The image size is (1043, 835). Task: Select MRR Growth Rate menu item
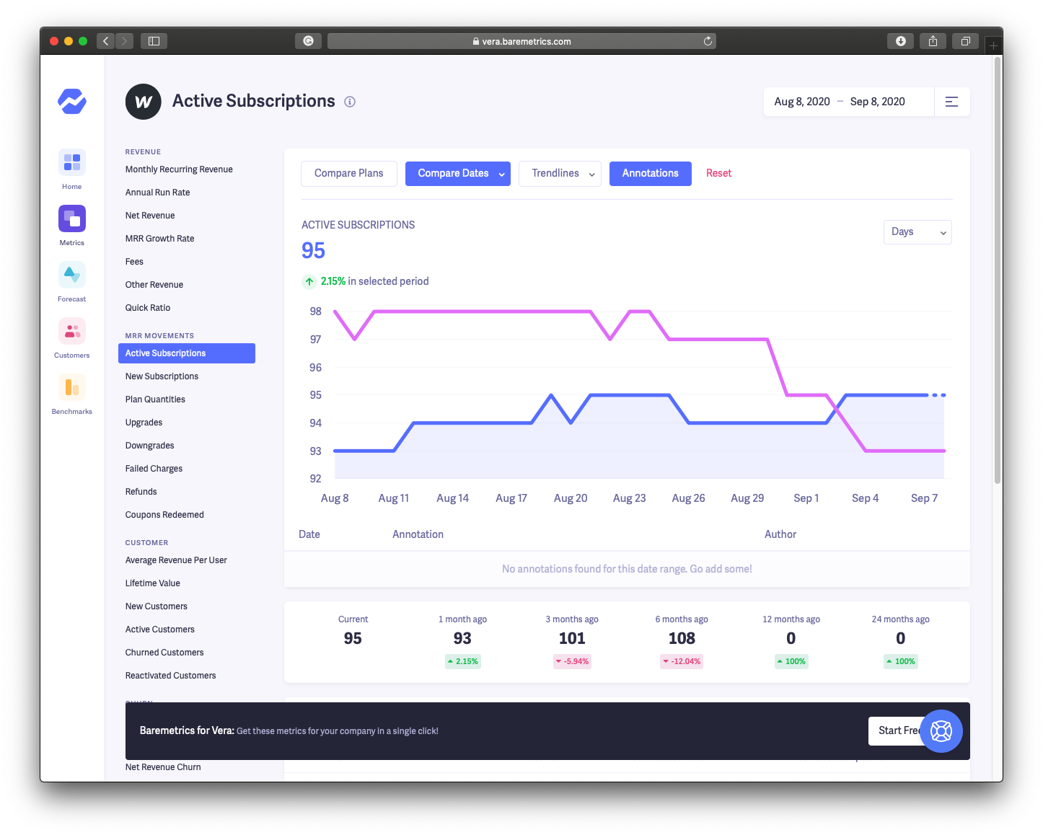pyautogui.click(x=160, y=239)
